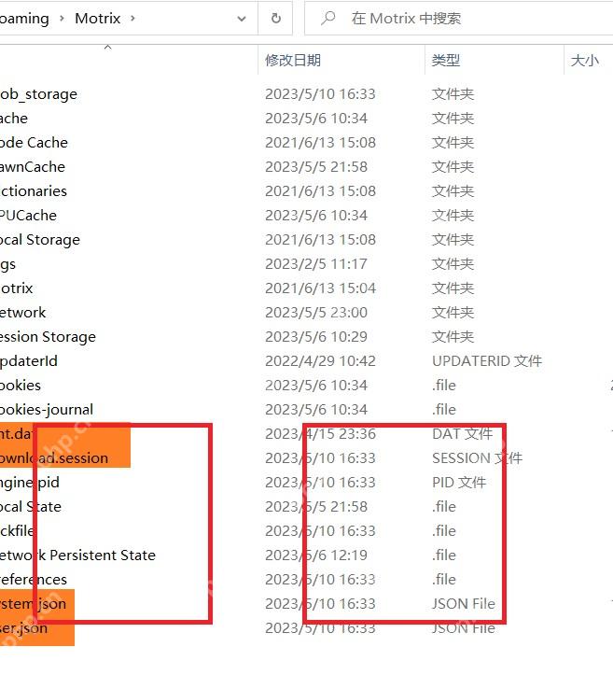Click the search magnifier icon
Image resolution: width=613 pixels, height=689 pixels.
click(327, 19)
